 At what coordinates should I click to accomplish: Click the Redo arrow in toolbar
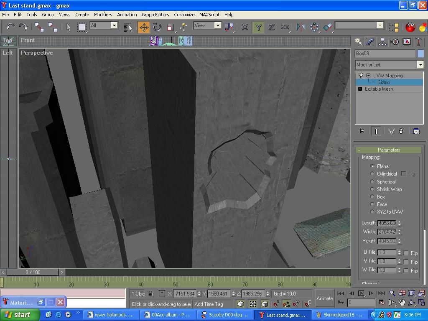click(x=23, y=27)
